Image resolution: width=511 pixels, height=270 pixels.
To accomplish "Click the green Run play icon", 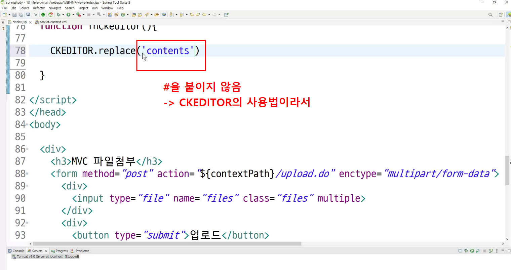I will coord(68,15).
